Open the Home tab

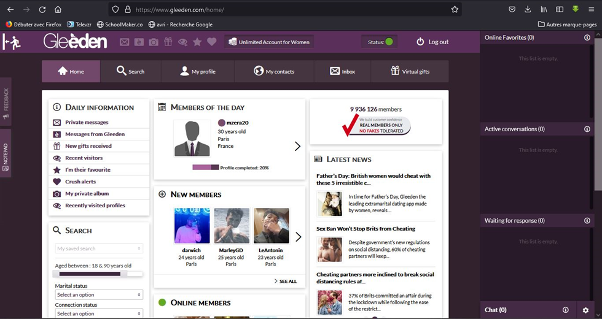pos(71,71)
